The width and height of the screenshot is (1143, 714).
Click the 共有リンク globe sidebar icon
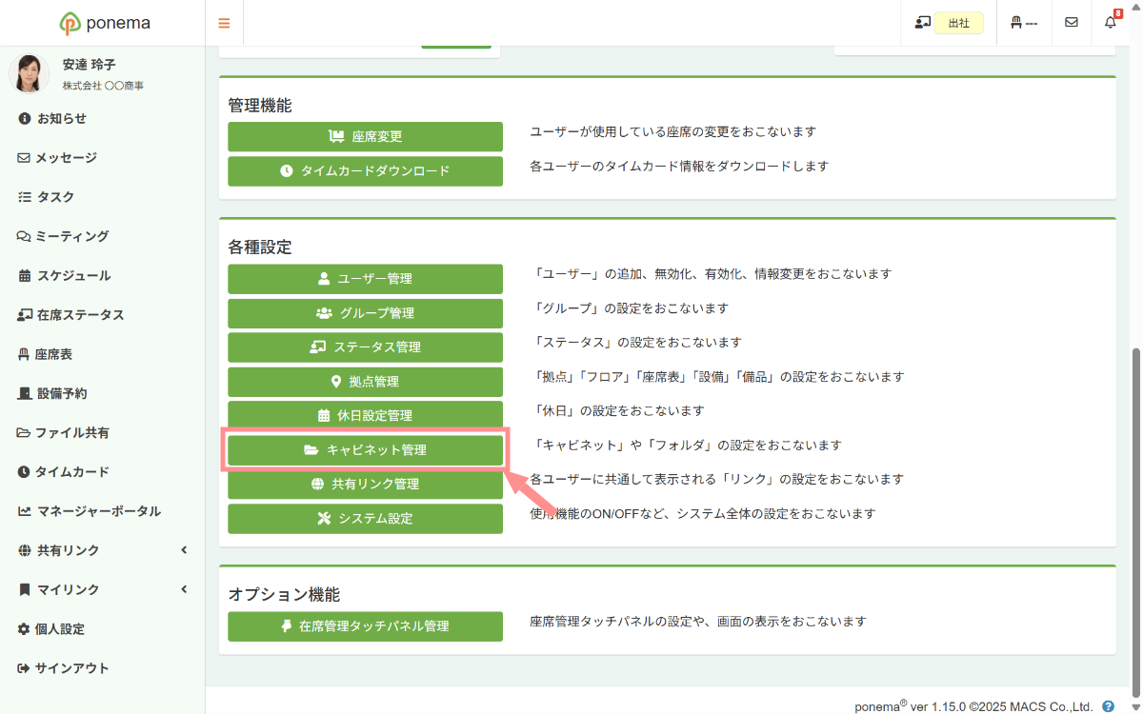click(25, 550)
